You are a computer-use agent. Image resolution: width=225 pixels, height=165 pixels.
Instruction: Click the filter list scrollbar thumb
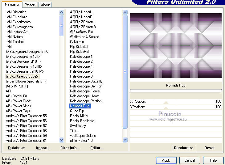(x=125, y=71)
